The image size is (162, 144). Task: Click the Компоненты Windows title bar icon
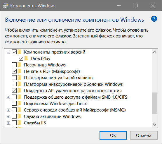click(6, 6)
